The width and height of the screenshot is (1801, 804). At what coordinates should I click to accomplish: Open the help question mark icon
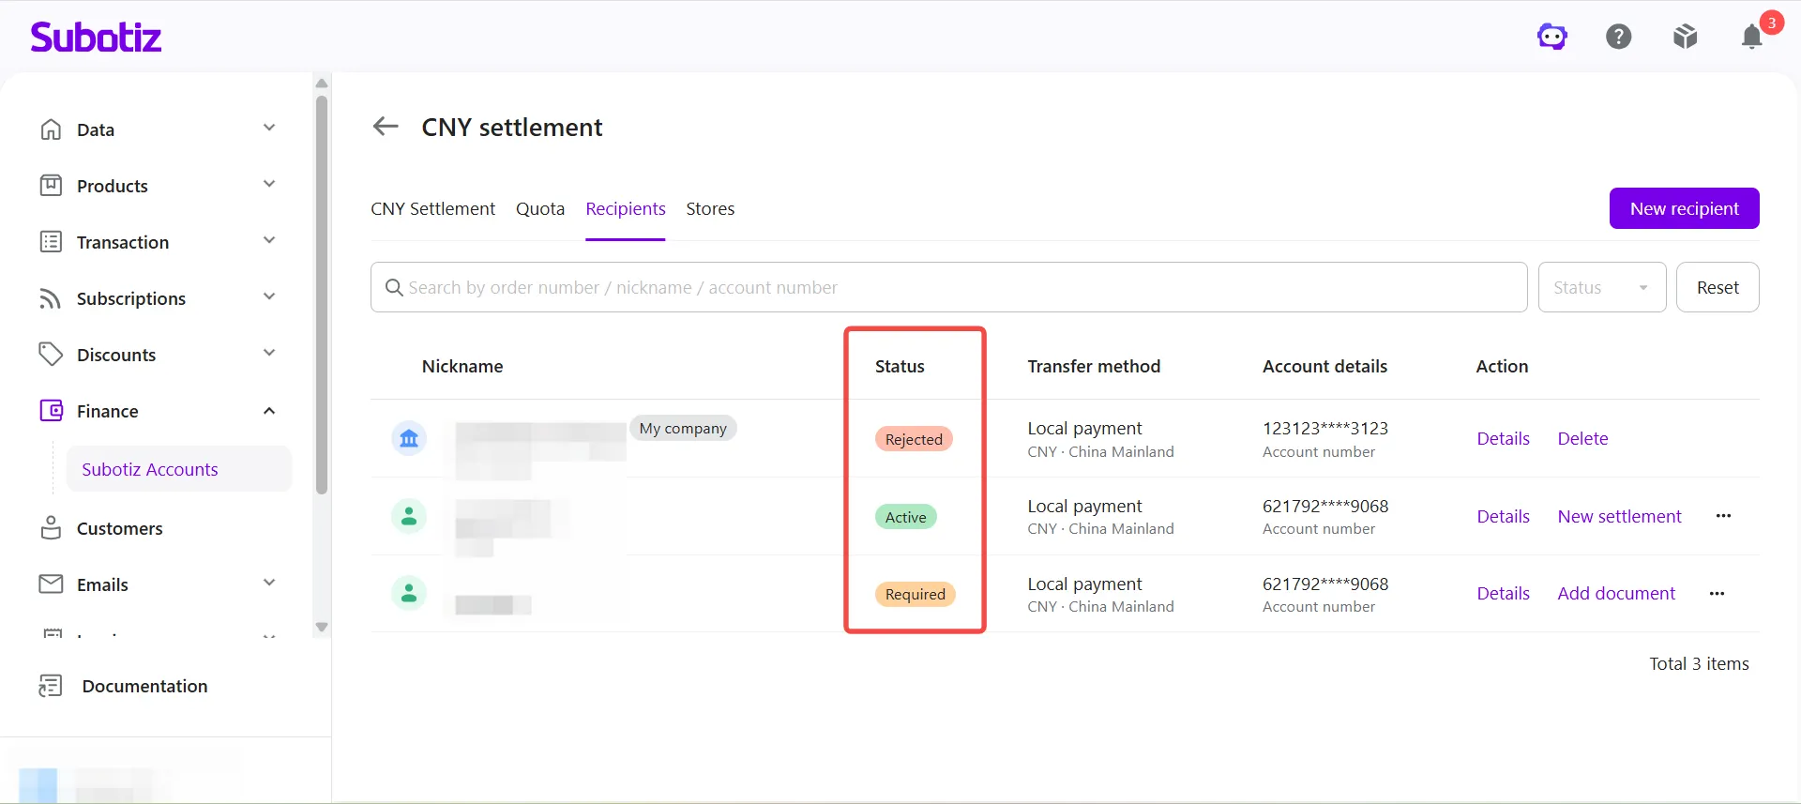coord(1619,37)
